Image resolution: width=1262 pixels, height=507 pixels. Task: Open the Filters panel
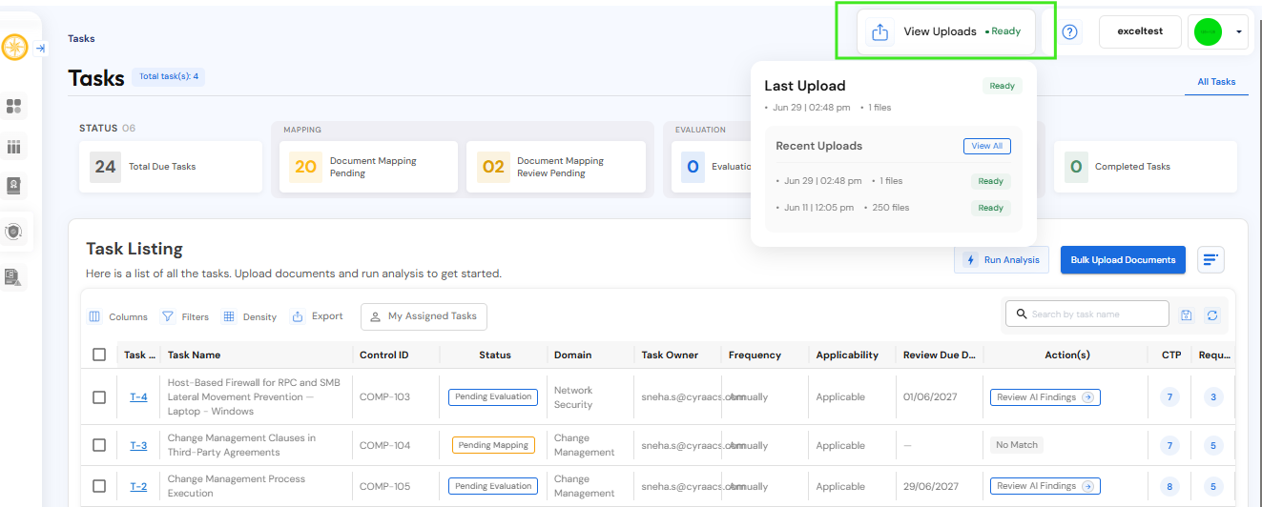(185, 316)
